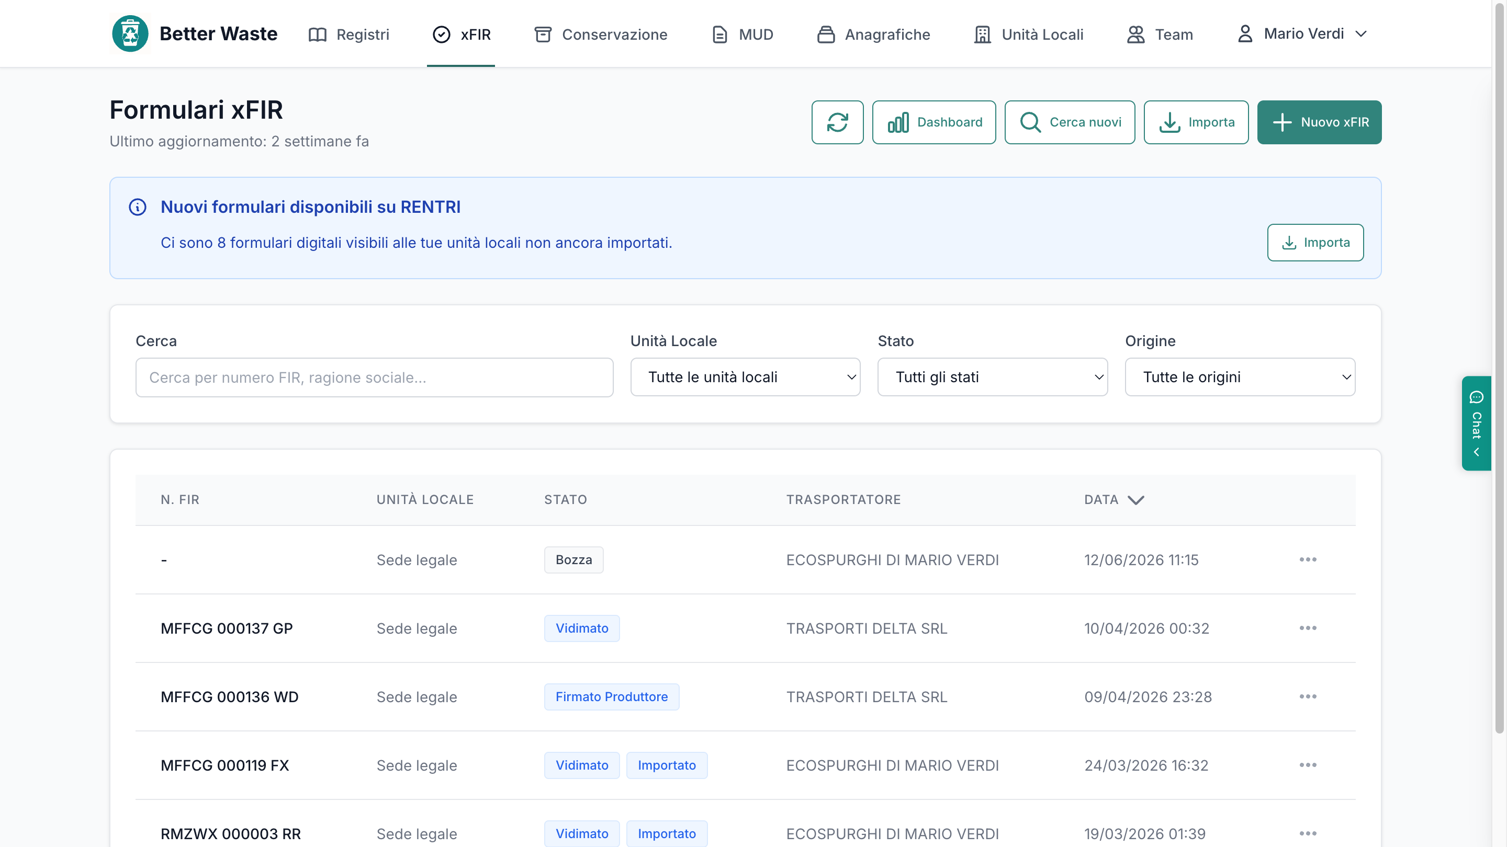Open actions menu for Bozza row
The height and width of the screenshot is (847, 1507).
click(x=1308, y=559)
